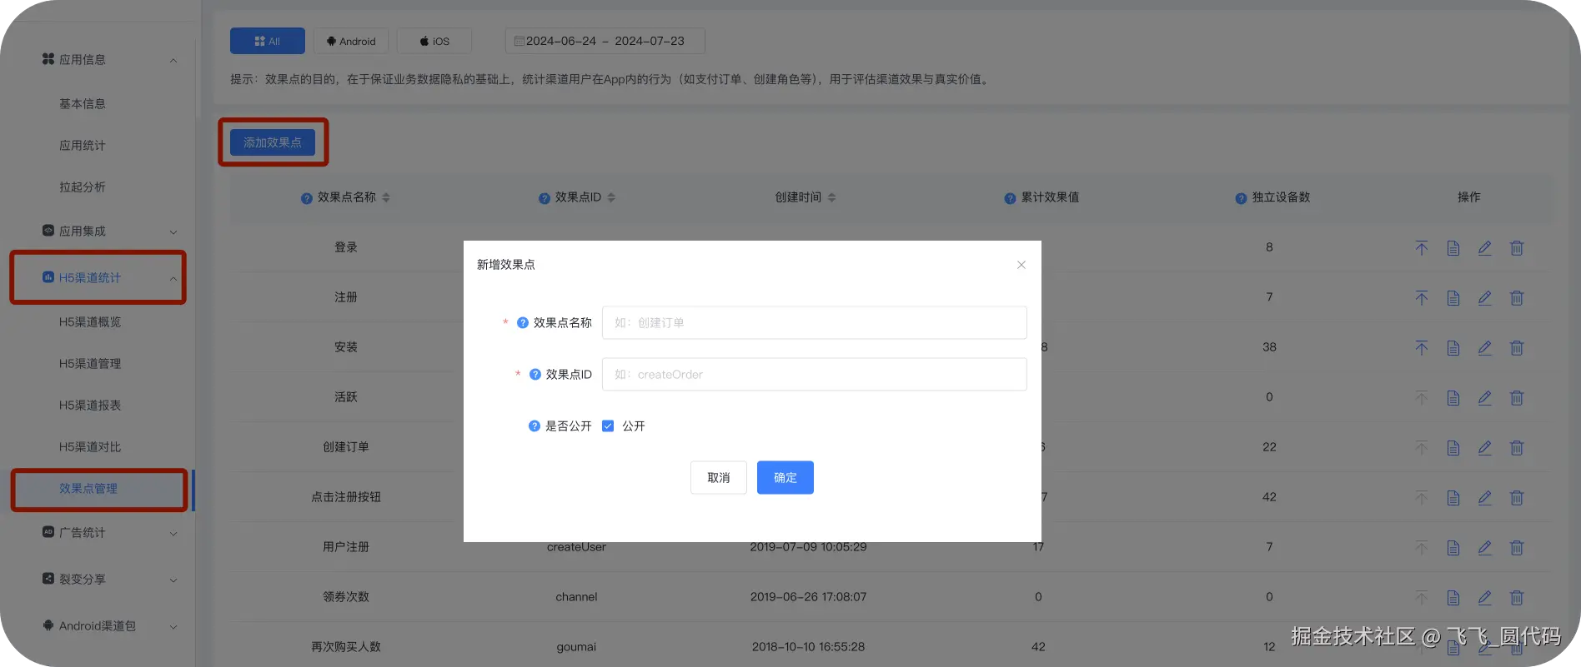Click help icon beside 累计效果值 header
The width and height of the screenshot is (1581, 667).
pos(1010,198)
